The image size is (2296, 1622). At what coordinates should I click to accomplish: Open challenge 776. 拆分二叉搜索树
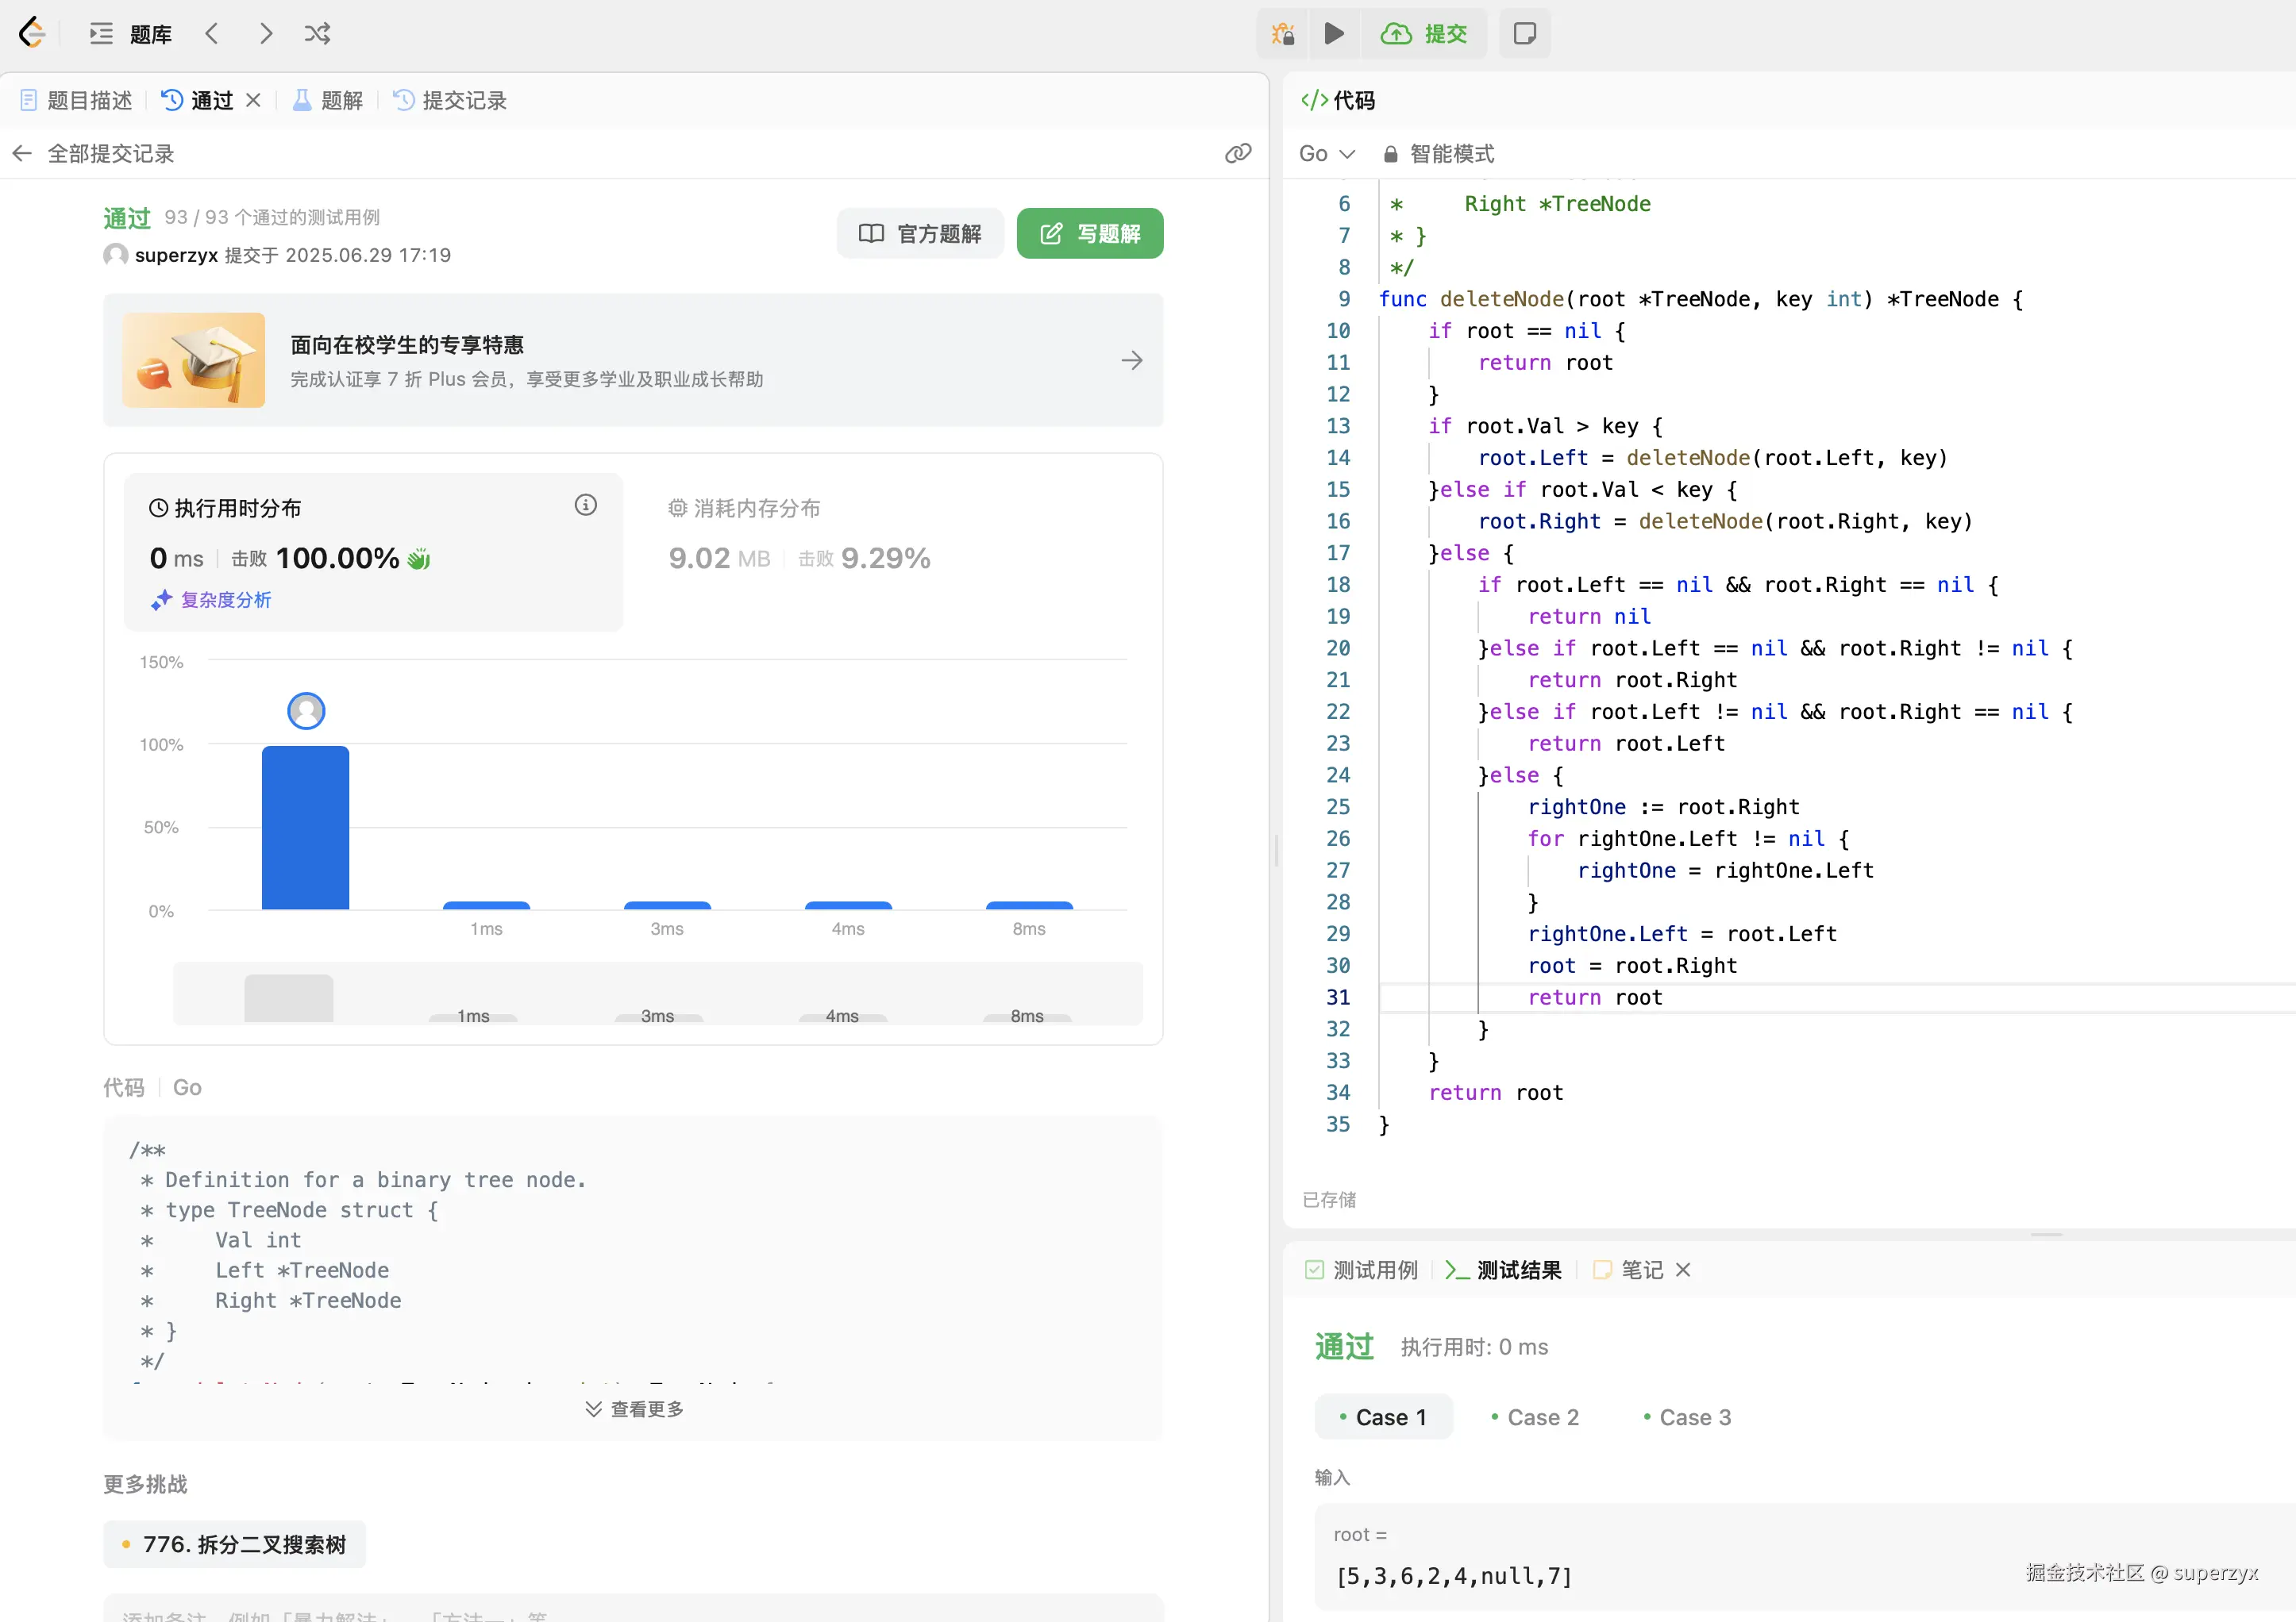coord(235,1545)
